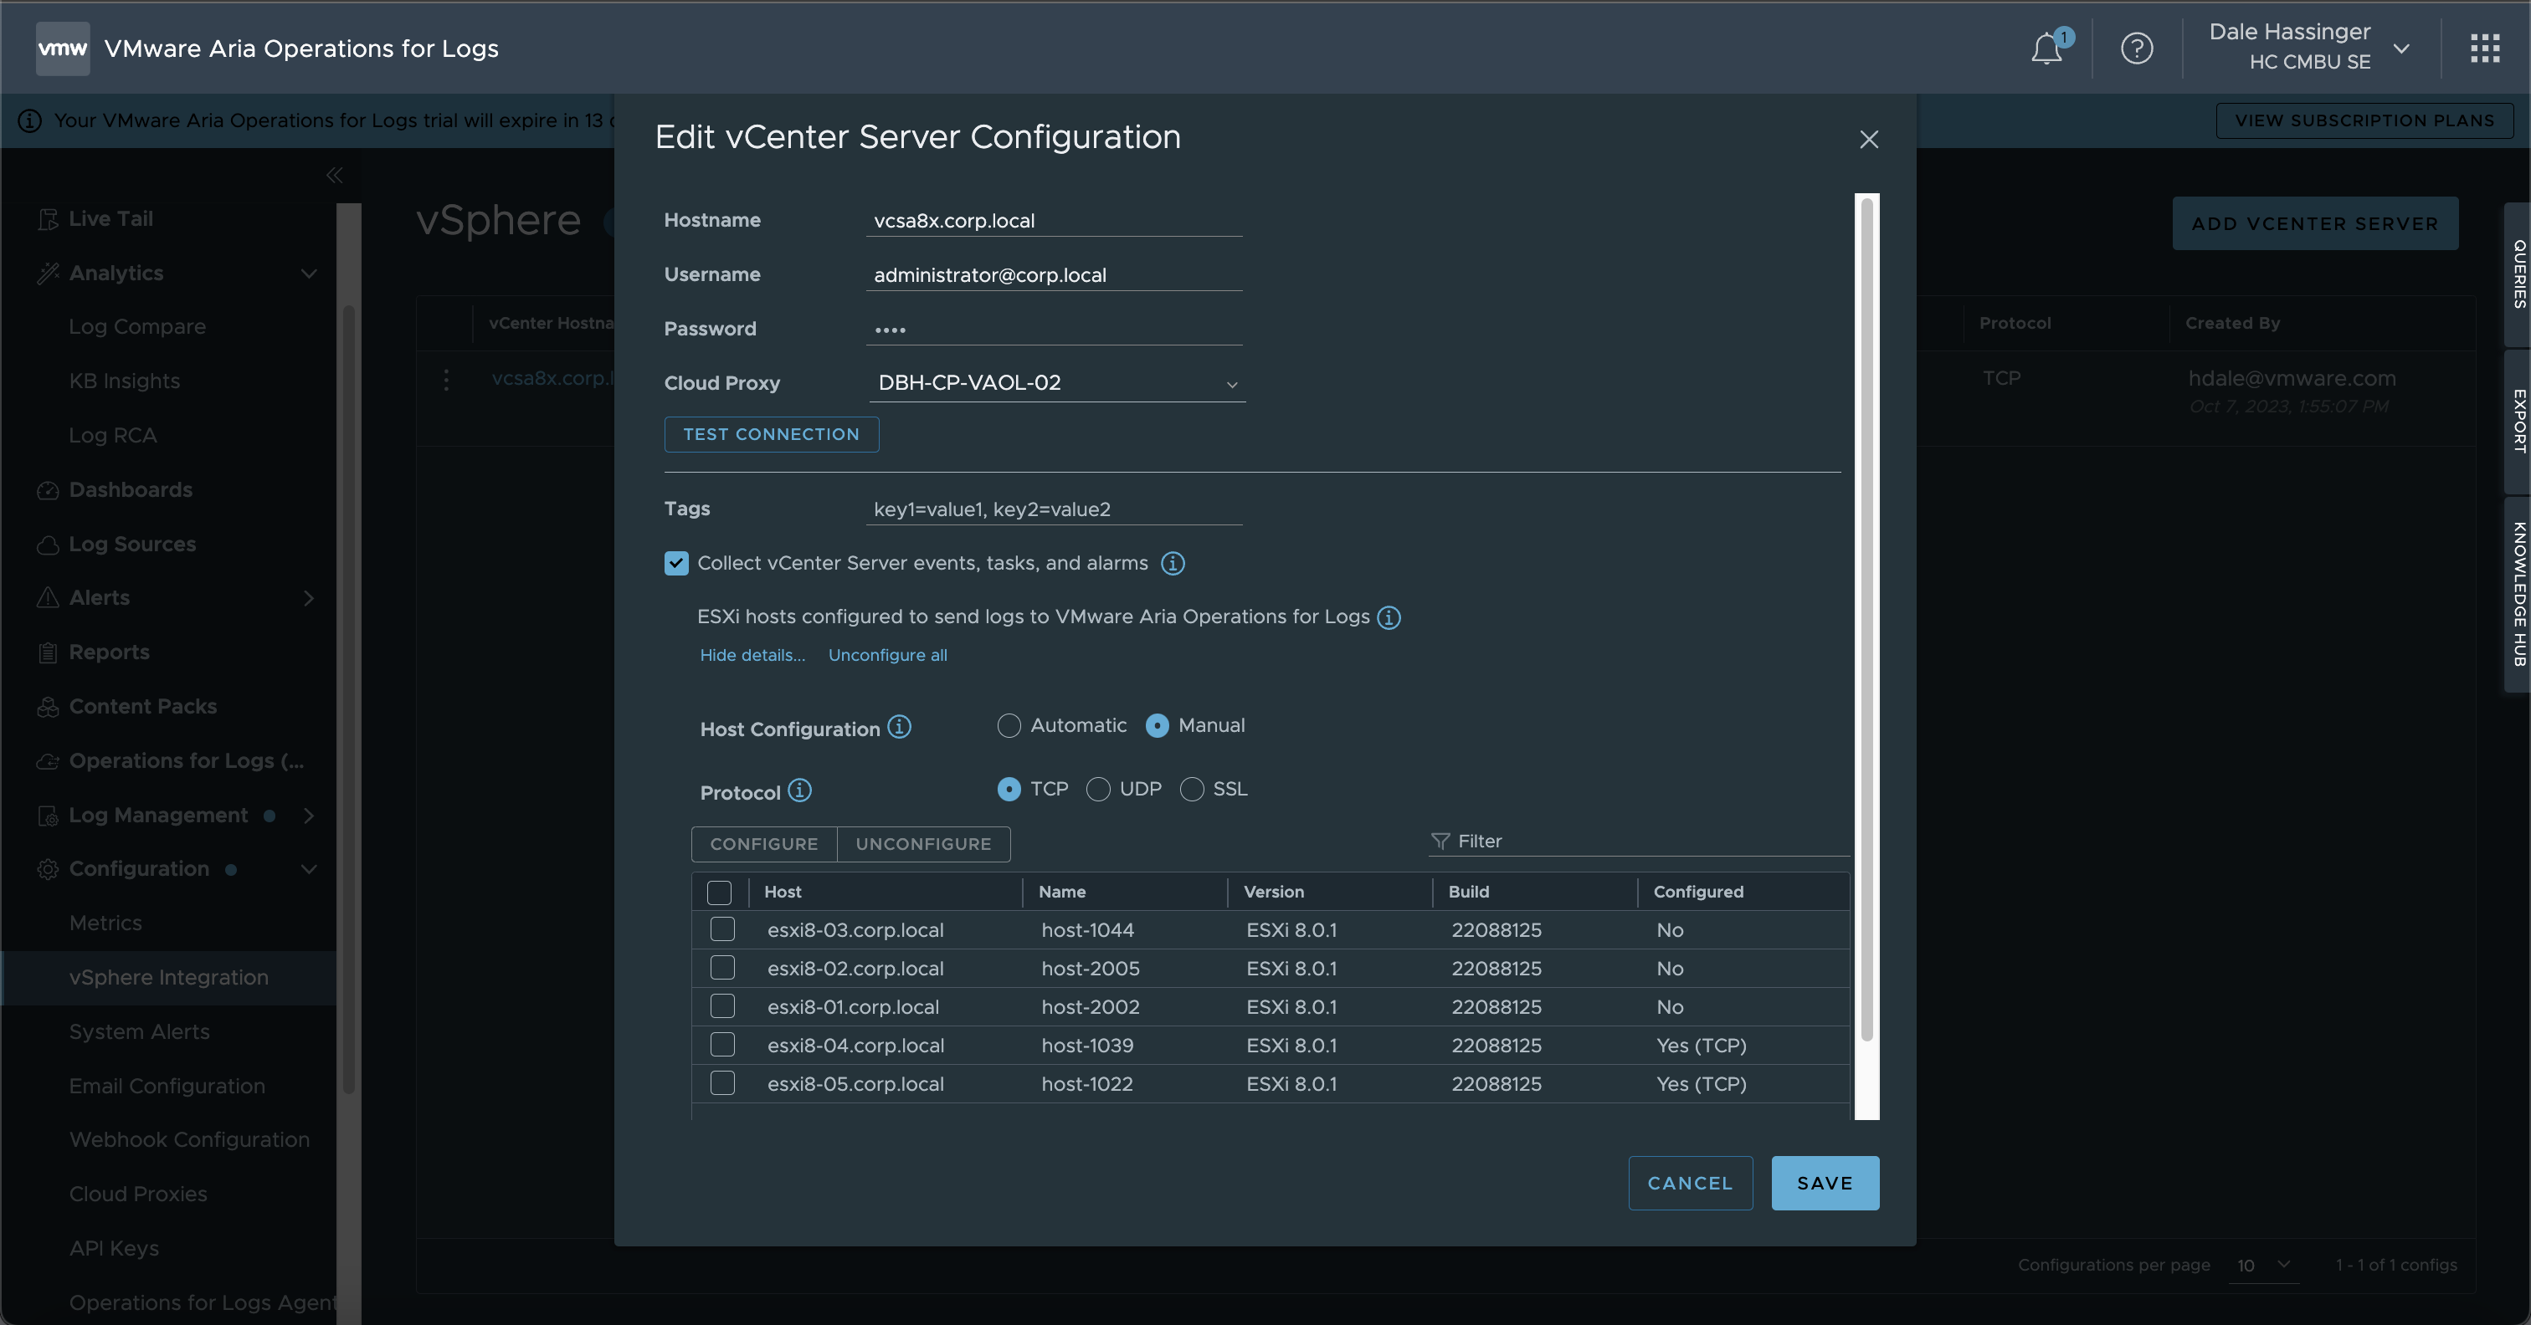
Task: Open the KNOWLEDGE HUB side tab
Action: pyautogui.click(x=2518, y=593)
